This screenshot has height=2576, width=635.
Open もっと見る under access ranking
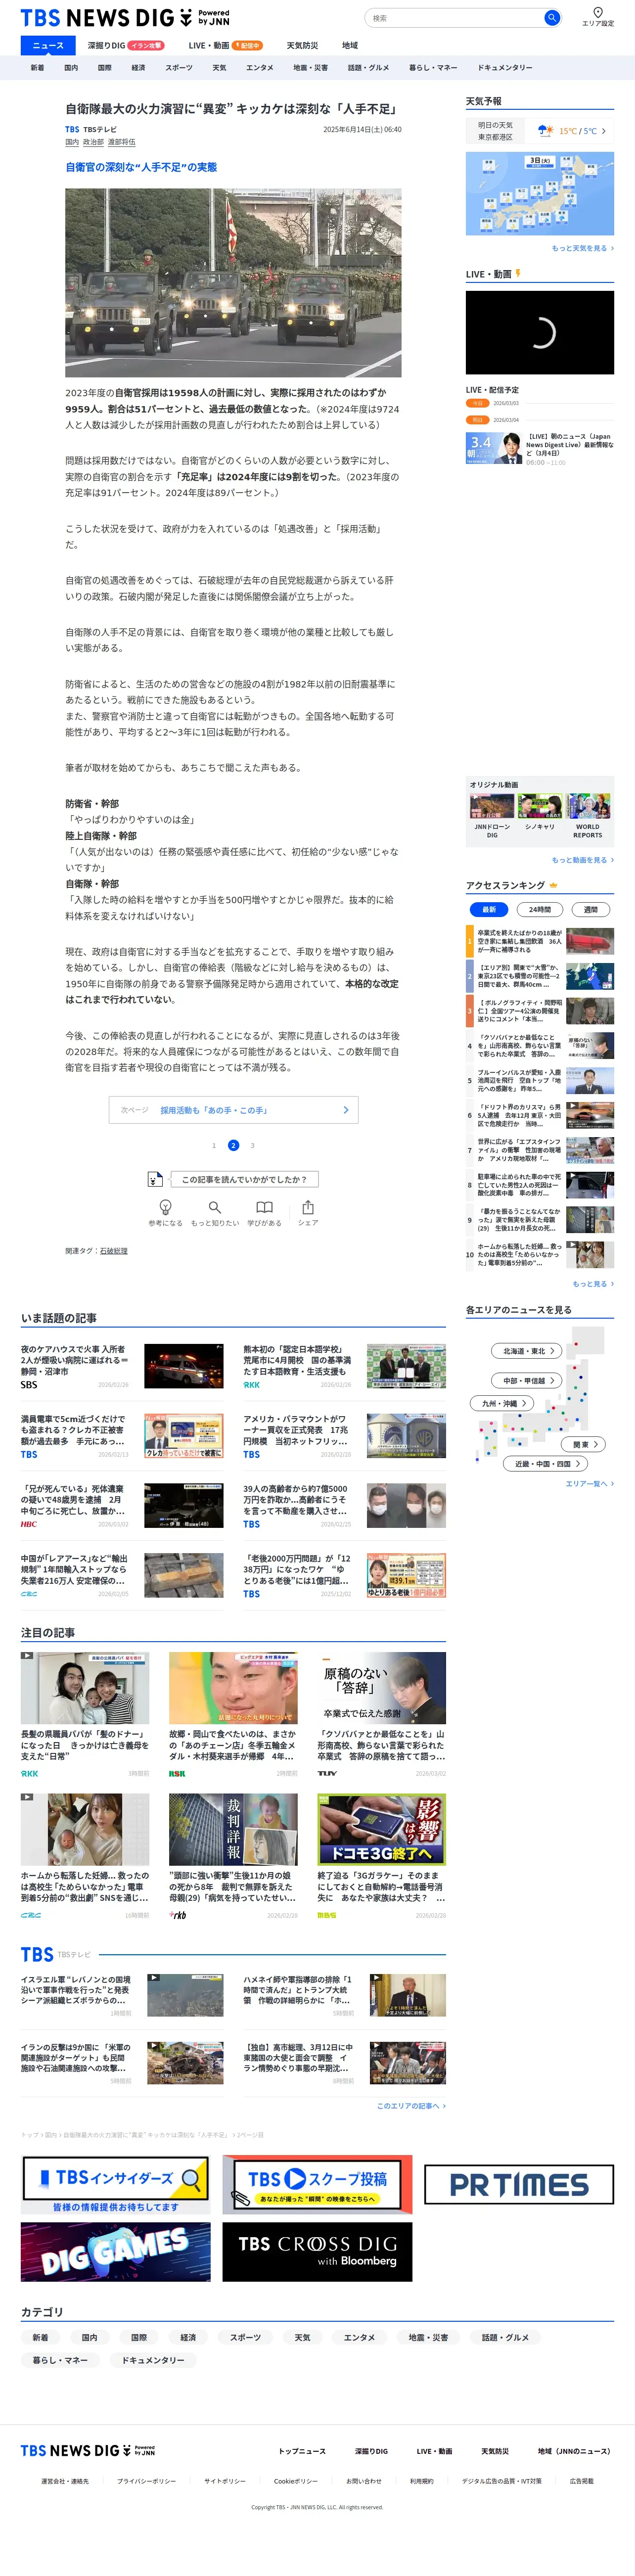tap(593, 1284)
